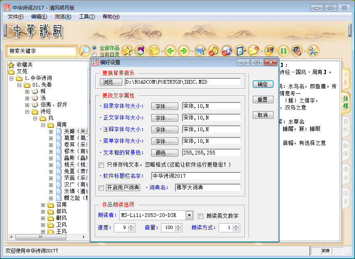This screenshot has width=355, height=259.
Task: Click the 重置 reset button
Action: point(263,100)
